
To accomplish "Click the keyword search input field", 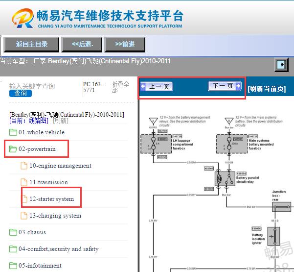I will click(x=32, y=86).
